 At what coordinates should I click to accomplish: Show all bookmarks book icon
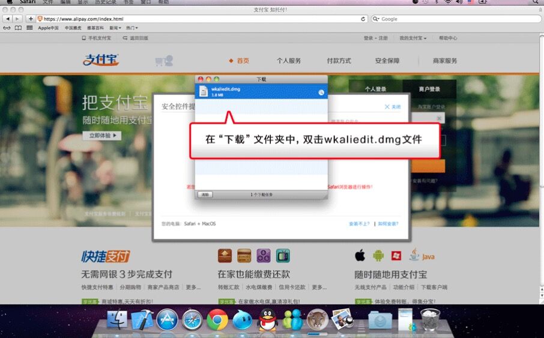pos(18,28)
